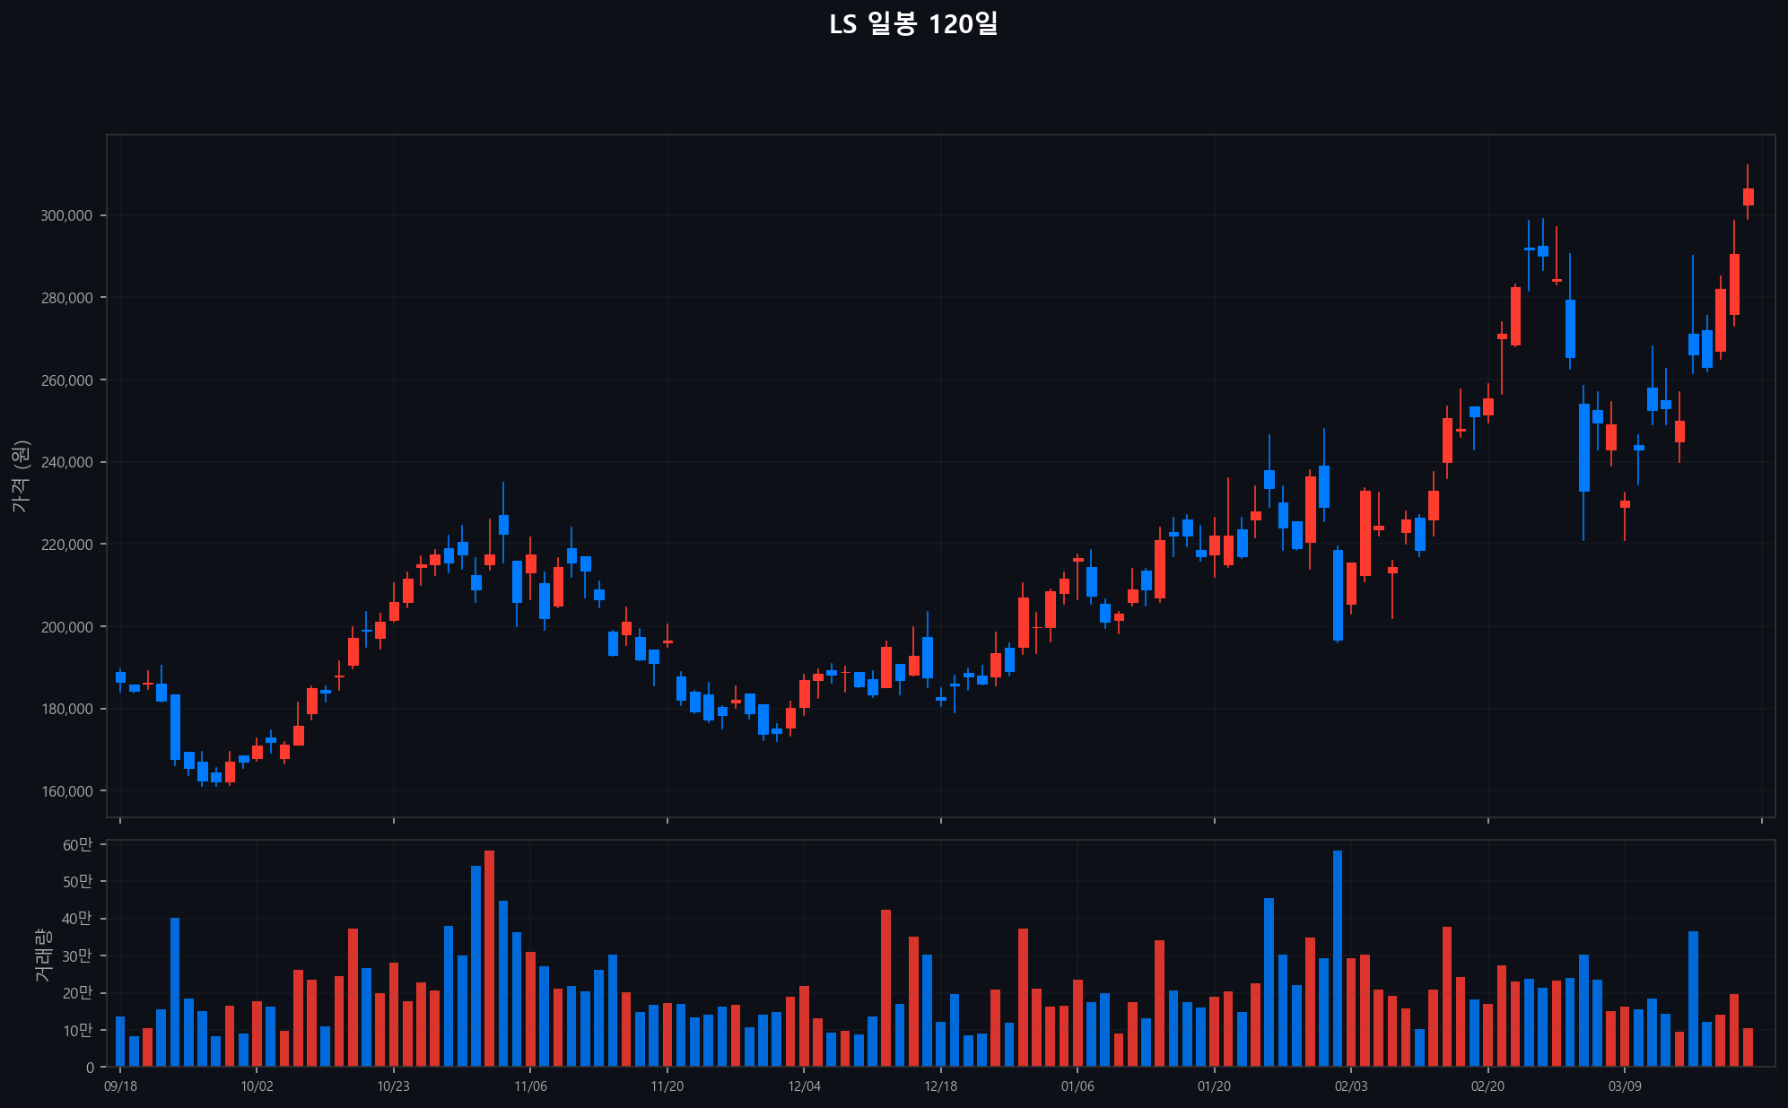Click the chart title LS 일봉 120일
Image resolution: width=1788 pixels, height=1108 pixels.
(x=912, y=24)
